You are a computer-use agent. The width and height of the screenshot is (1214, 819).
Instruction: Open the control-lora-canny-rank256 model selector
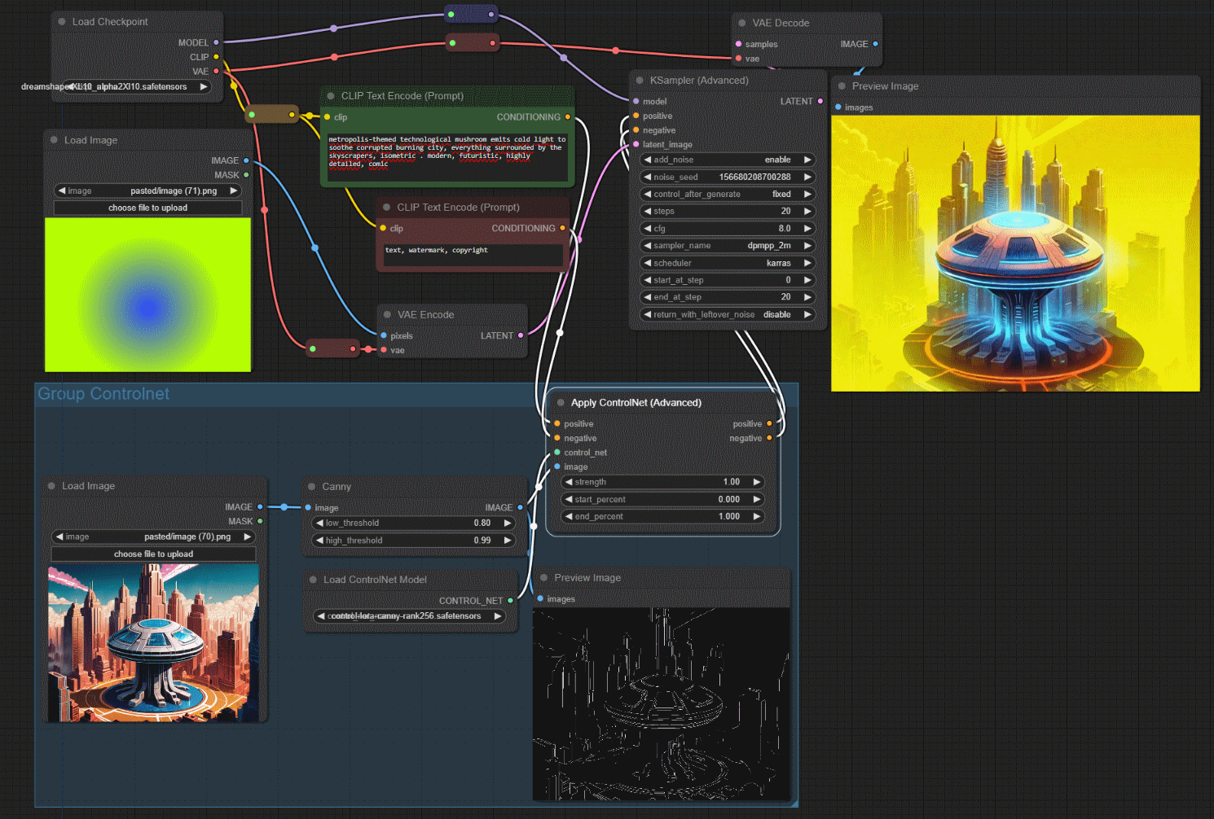pyautogui.click(x=409, y=616)
